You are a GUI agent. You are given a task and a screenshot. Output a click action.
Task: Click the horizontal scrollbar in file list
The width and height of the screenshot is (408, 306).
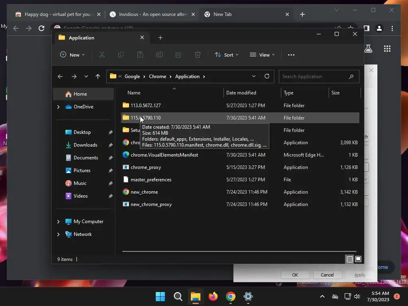click(239, 251)
